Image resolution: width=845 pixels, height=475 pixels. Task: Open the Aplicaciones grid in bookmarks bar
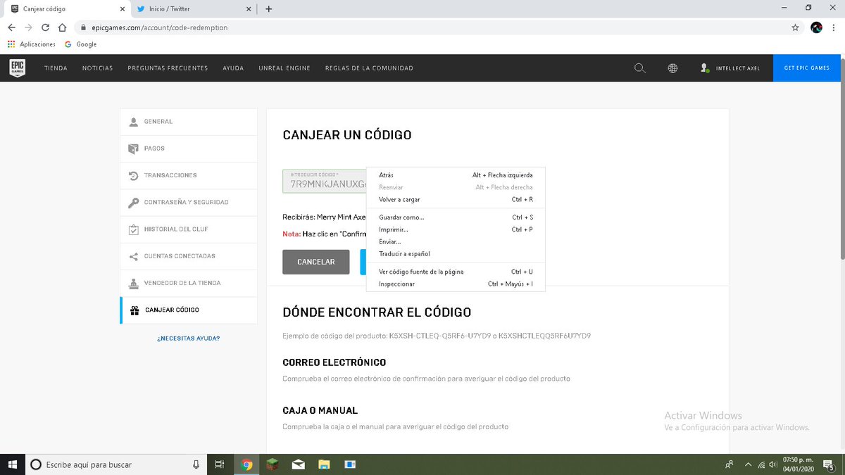click(32, 44)
